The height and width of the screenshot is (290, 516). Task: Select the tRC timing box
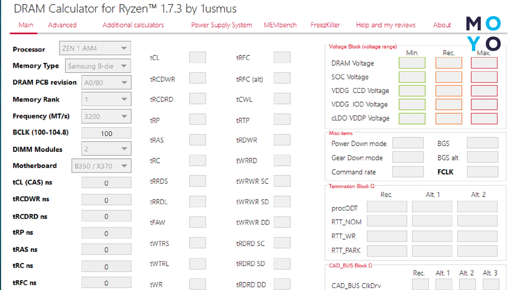click(x=198, y=160)
